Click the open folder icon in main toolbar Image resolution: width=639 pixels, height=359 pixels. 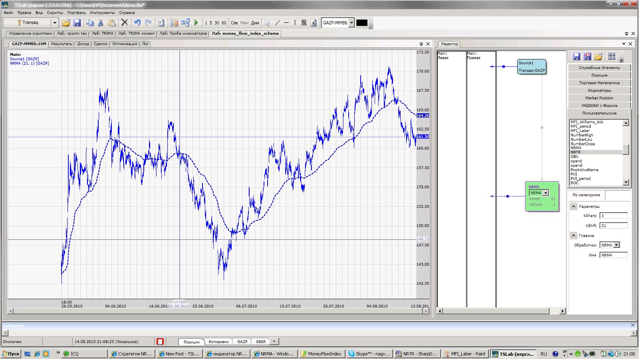click(66, 23)
